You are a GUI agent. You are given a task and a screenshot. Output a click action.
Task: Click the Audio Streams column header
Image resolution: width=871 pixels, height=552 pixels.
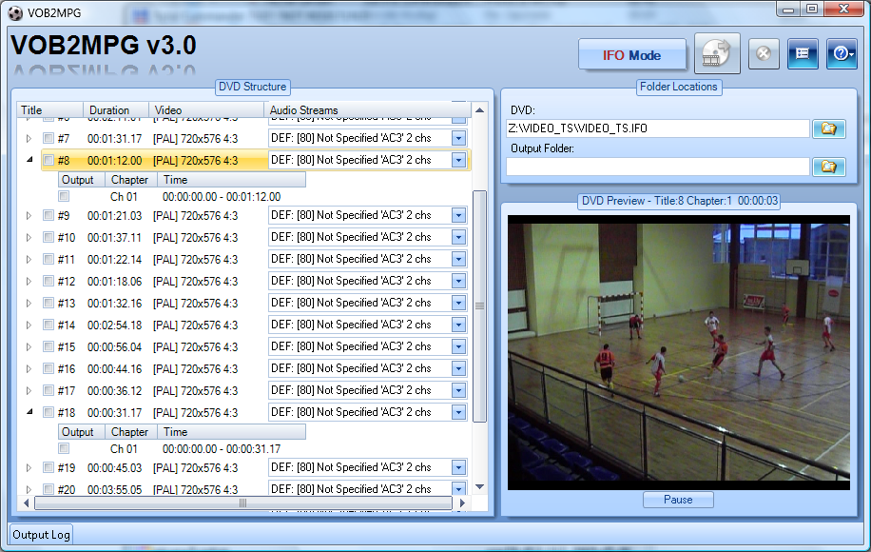point(367,110)
